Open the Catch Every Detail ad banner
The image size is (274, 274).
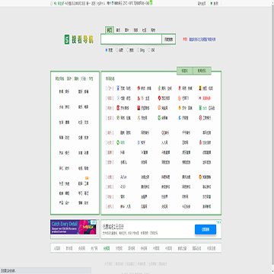(73, 227)
